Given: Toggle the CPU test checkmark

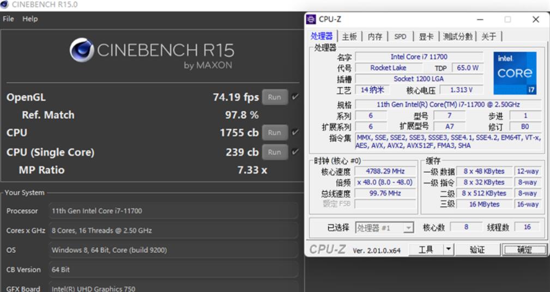Looking at the screenshot, I should tap(295, 132).
